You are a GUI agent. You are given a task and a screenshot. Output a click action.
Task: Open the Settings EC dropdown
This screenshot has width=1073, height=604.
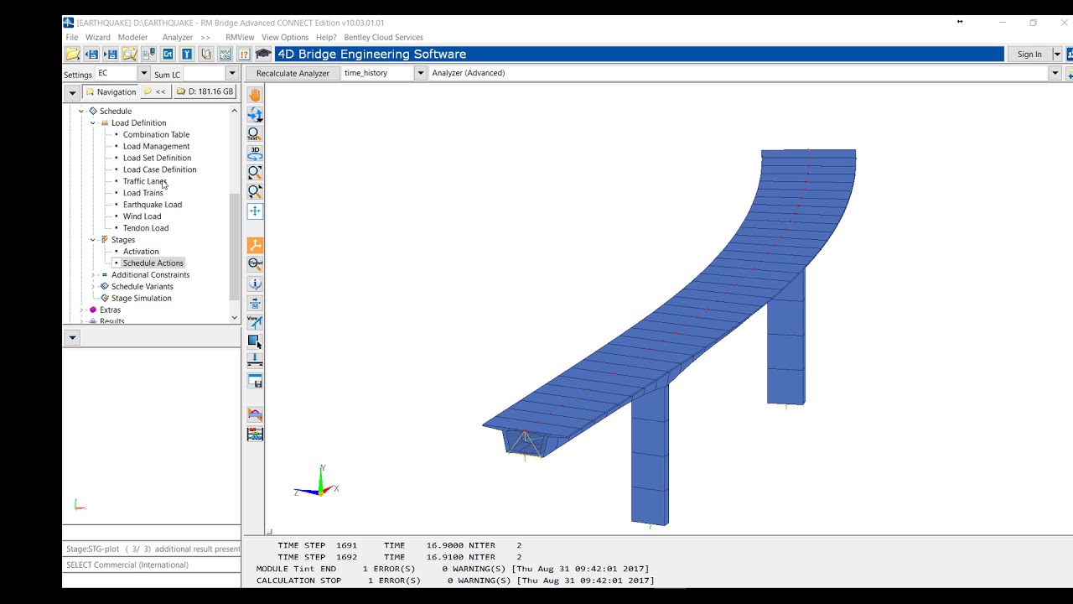143,74
